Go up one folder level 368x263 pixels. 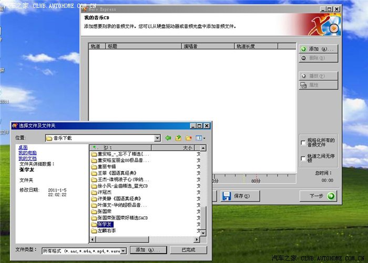[x=179, y=138]
